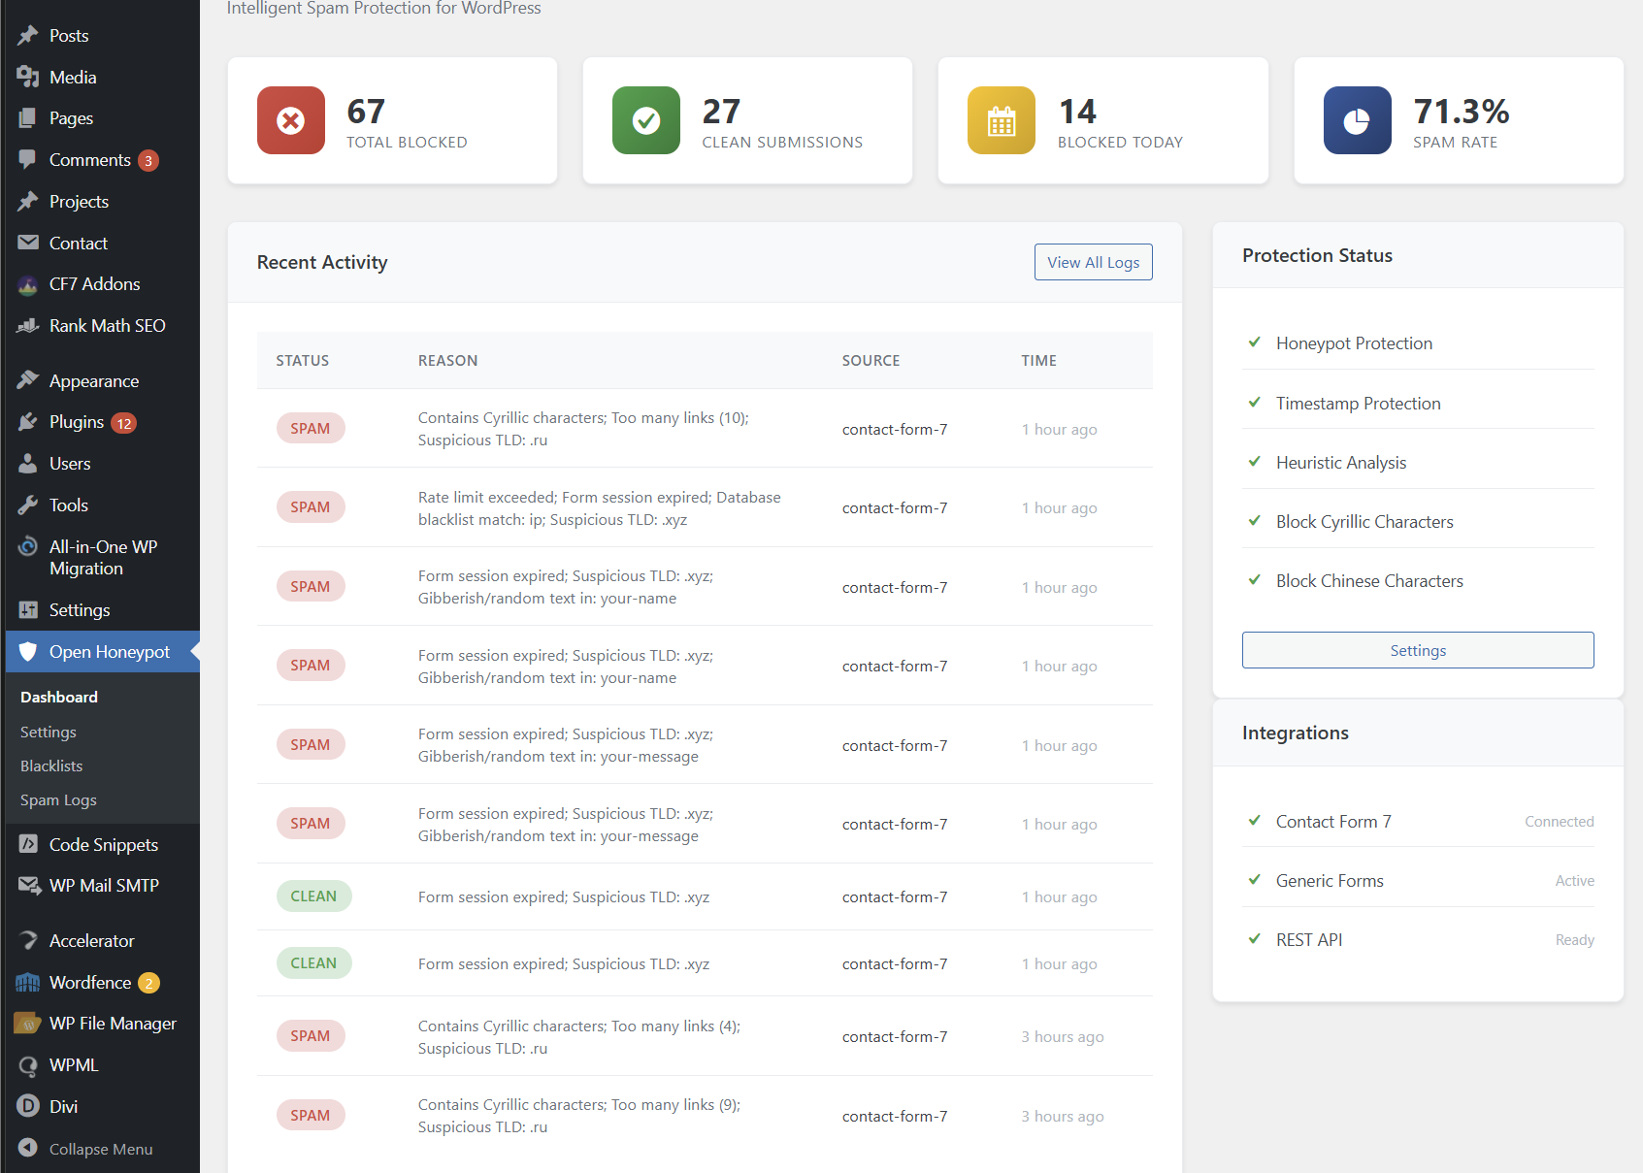Open WP Mail SMTP icon
The height and width of the screenshot is (1173, 1643).
[x=28, y=885]
